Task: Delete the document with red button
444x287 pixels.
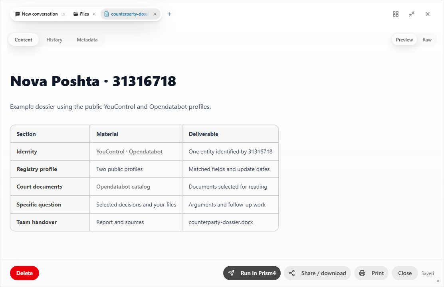Action: (24, 273)
